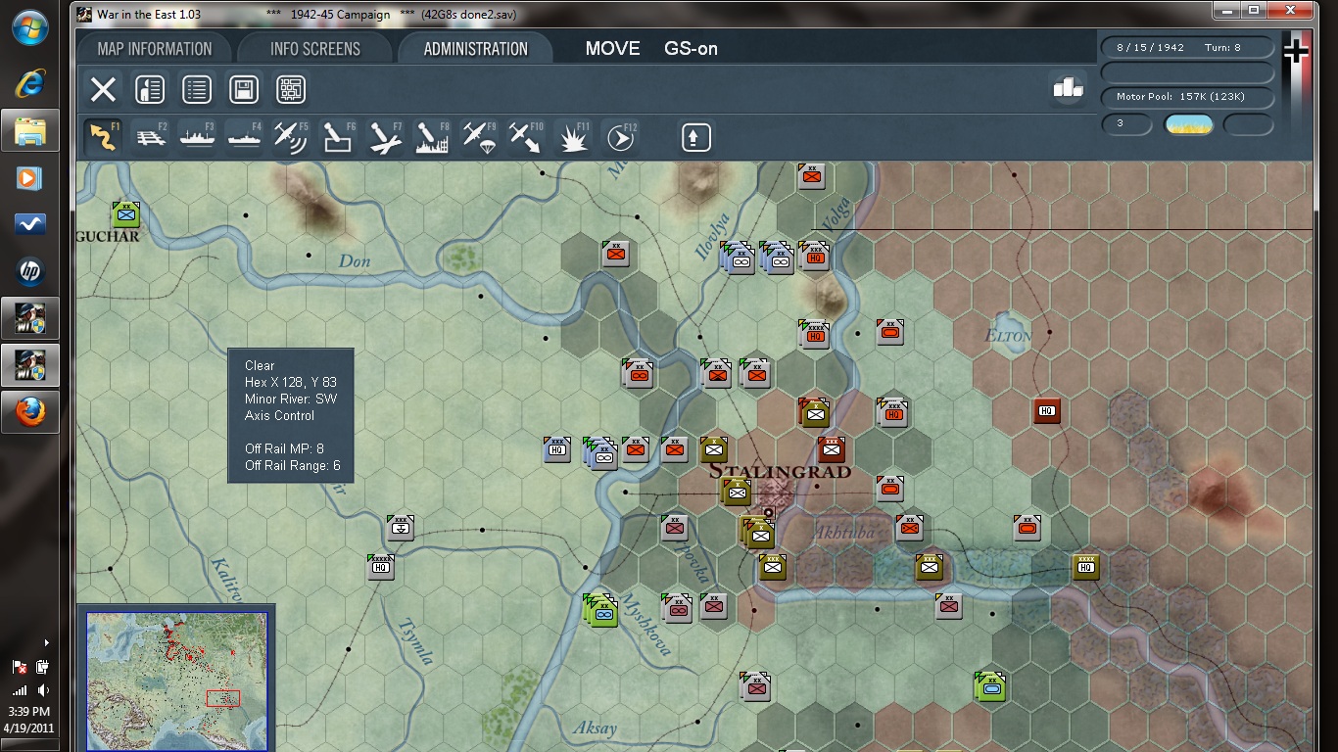Click the 3:39 PM taskbar clock

click(x=28, y=712)
